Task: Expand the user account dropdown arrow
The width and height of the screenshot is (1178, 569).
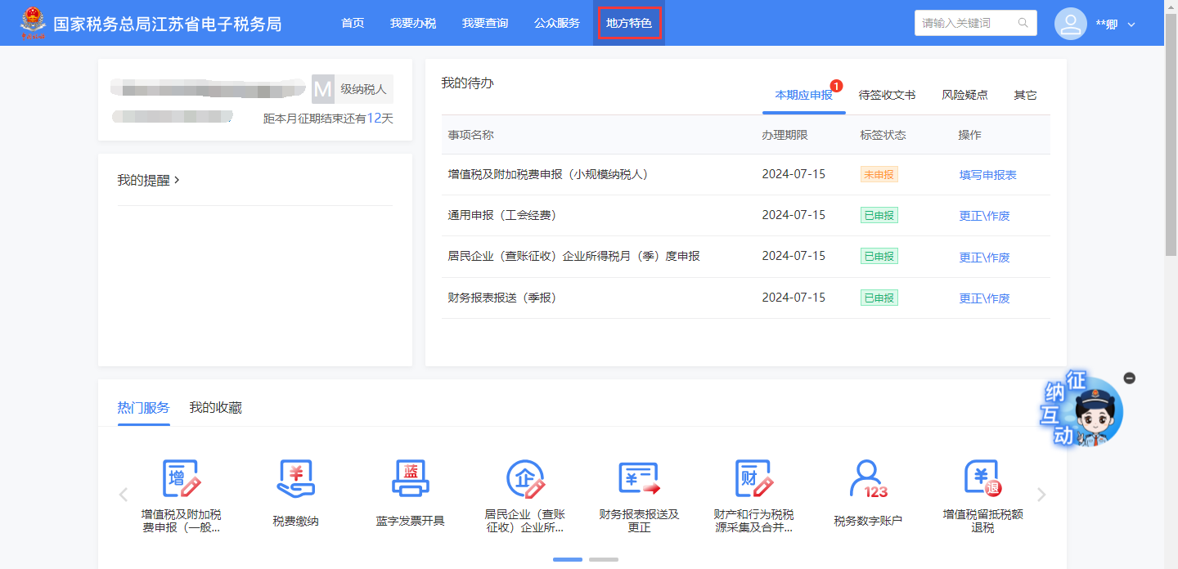Action: (x=1132, y=25)
